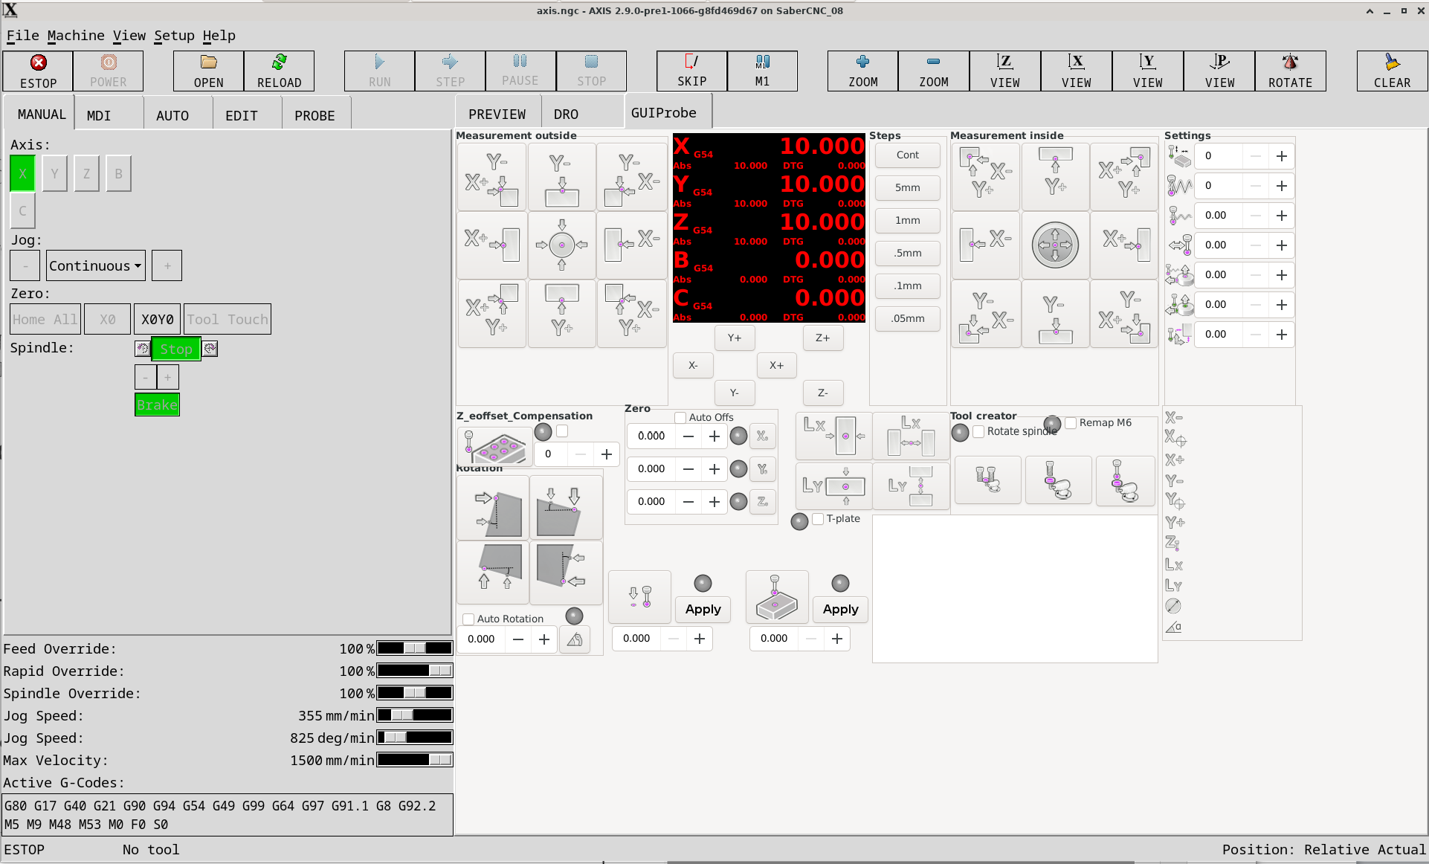Image resolution: width=1429 pixels, height=864 pixels.
Task: Zoom in with the plus ZOOM button
Action: point(862,71)
